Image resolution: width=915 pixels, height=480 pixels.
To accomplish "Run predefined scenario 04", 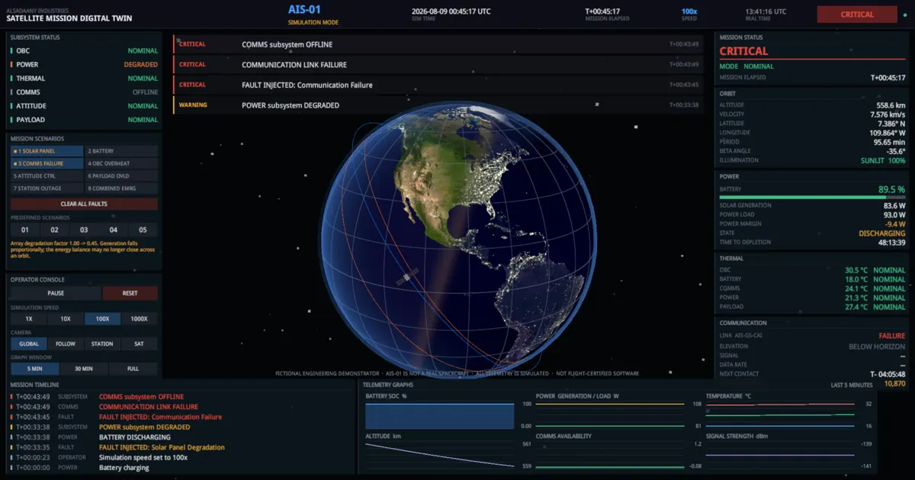I will [114, 230].
